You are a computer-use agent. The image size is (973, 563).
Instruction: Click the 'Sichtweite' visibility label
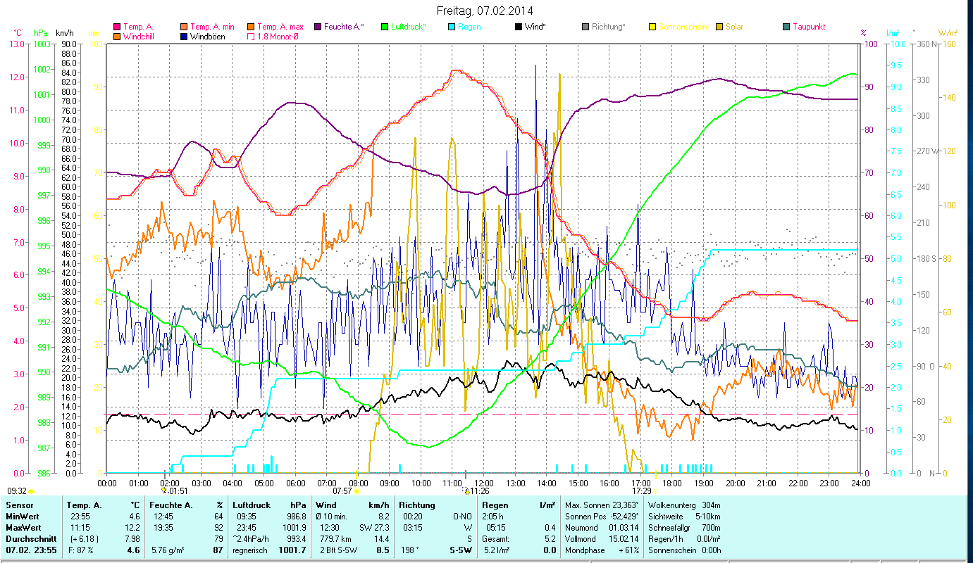click(x=664, y=517)
